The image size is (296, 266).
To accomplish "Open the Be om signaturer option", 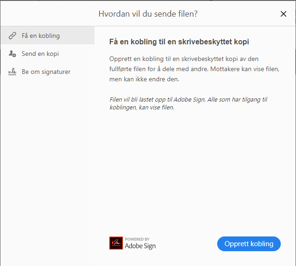I will coord(46,72).
